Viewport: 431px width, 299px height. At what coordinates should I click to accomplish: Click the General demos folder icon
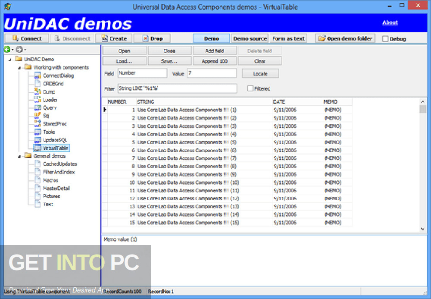pyautogui.click(x=28, y=155)
